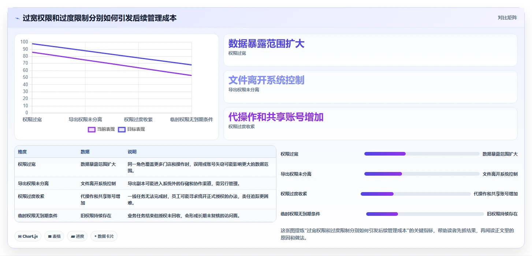Select the 代操作和共享账号增加 card heading
Viewport: 532px width, 256px height.
tap(276, 117)
